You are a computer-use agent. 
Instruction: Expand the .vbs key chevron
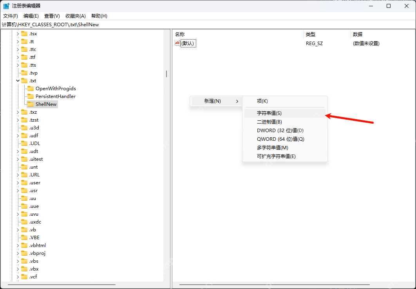tap(18, 261)
